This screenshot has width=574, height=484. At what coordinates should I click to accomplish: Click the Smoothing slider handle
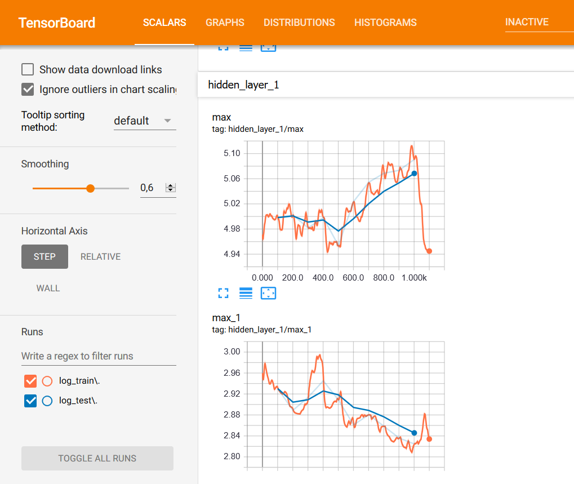[x=90, y=188]
